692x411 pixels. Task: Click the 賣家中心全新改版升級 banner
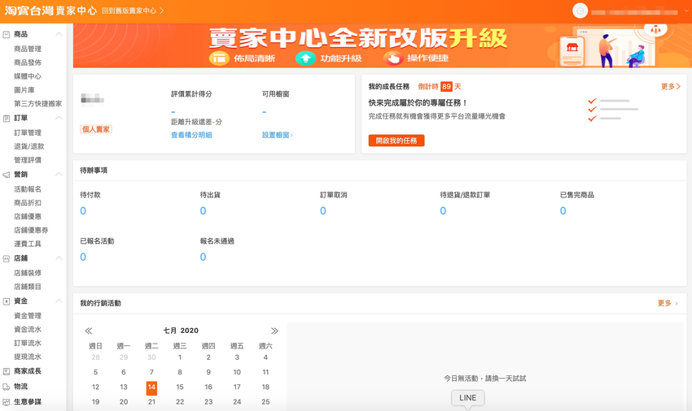[382, 45]
